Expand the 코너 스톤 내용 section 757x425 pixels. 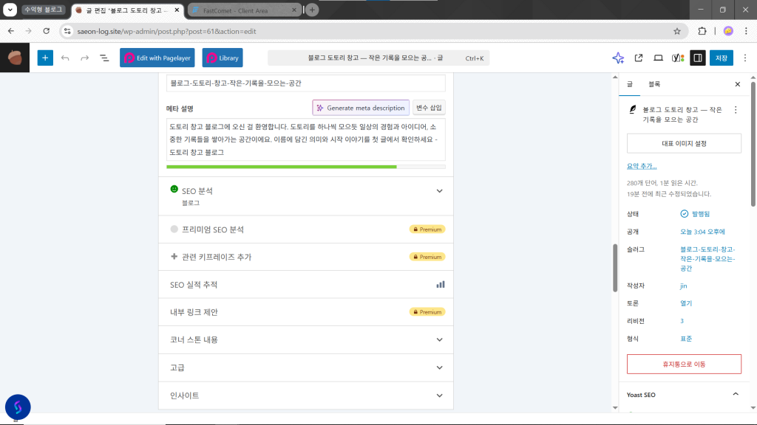pos(439,339)
